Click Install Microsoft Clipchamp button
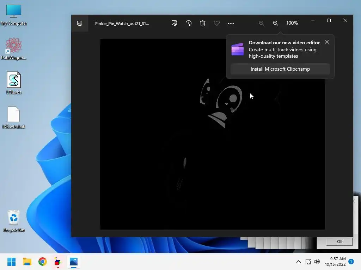 click(x=280, y=69)
